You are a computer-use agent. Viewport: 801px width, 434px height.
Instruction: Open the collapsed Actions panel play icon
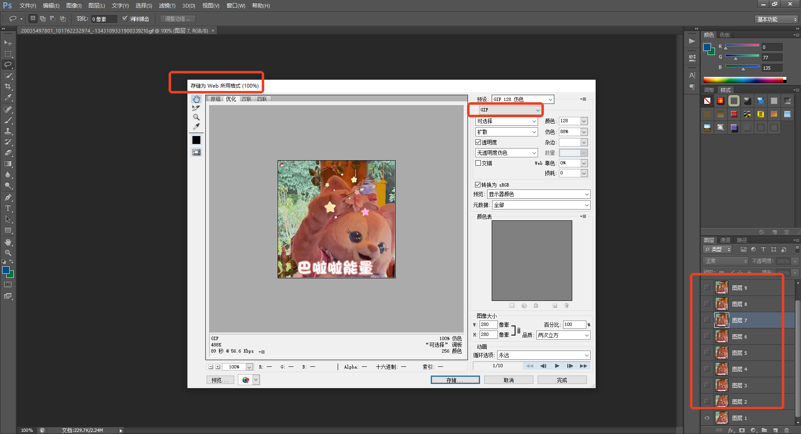pos(692,41)
